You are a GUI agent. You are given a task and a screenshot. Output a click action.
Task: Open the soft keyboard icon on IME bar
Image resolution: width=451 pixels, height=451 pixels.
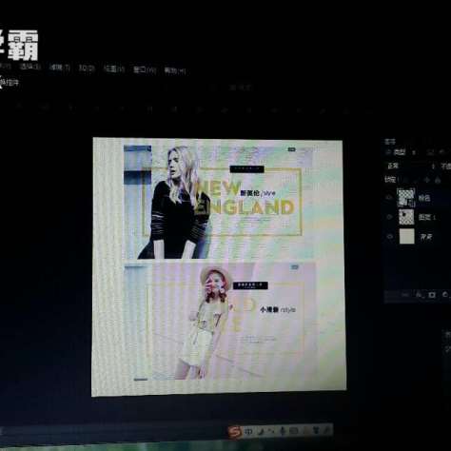(294, 430)
